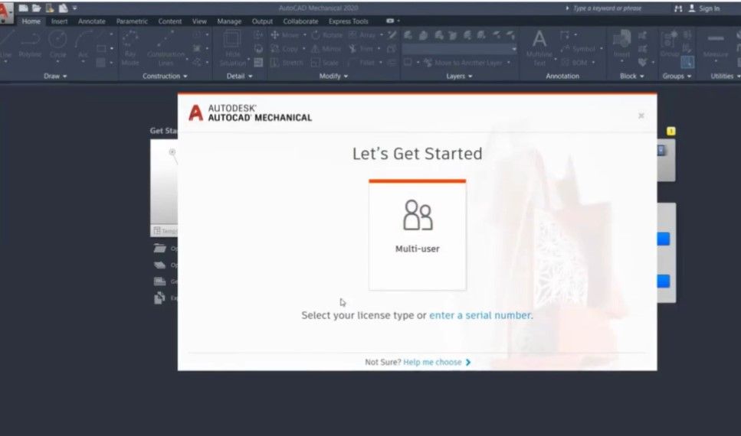Expand the Draw panel
This screenshot has height=436, width=741.
point(55,76)
